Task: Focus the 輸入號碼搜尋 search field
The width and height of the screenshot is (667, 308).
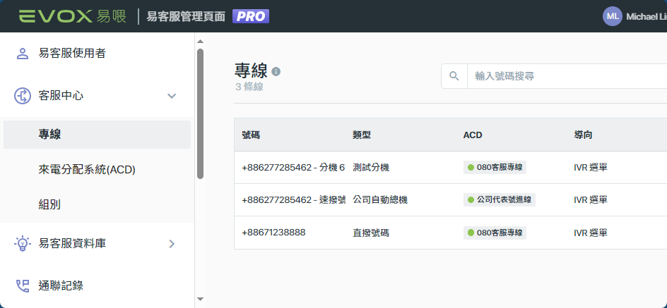Action: (567, 76)
